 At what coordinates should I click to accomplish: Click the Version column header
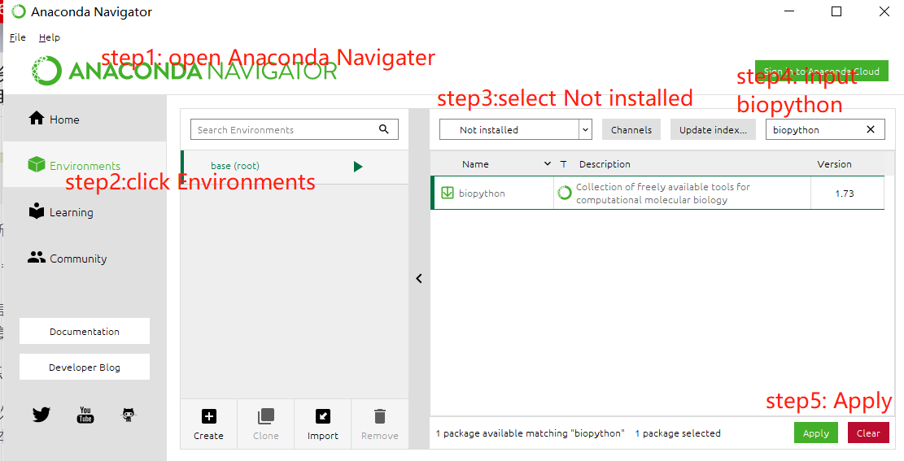(x=834, y=164)
